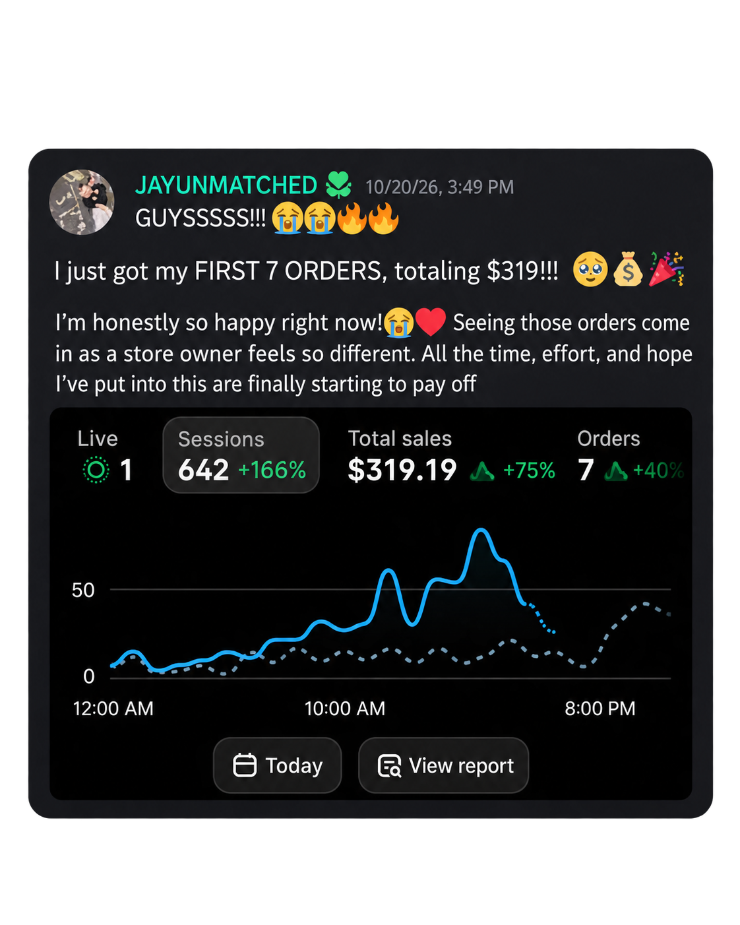This screenshot has height=925, width=740.
Task: Open the Today date picker
Action: pos(278,765)
